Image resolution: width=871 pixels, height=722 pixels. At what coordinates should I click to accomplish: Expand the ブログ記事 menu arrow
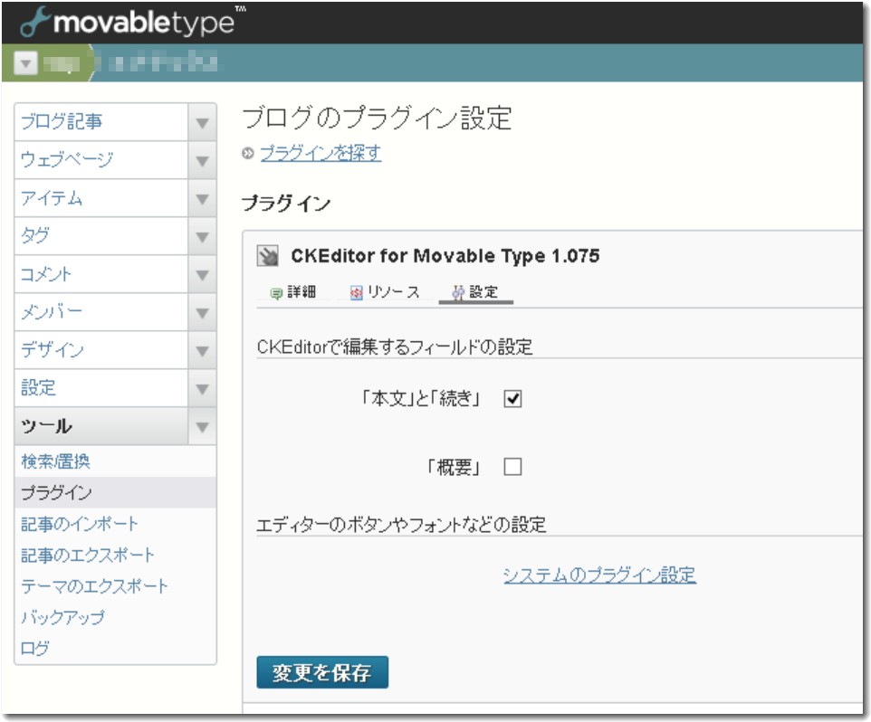click(202, 122)
